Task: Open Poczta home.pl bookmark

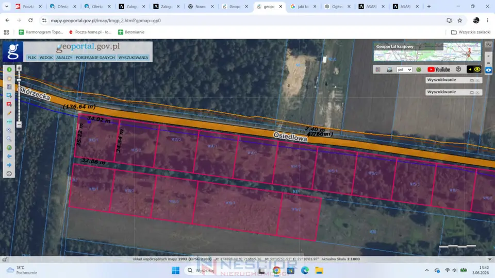Action: pyautogui.click(x=90, y=32)
